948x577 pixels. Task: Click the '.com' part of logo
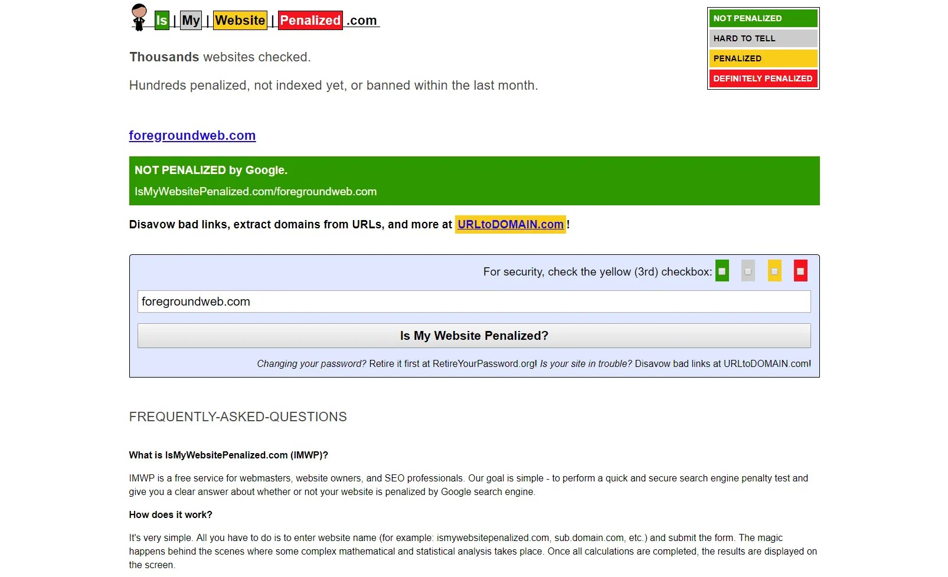click(361, 20)
